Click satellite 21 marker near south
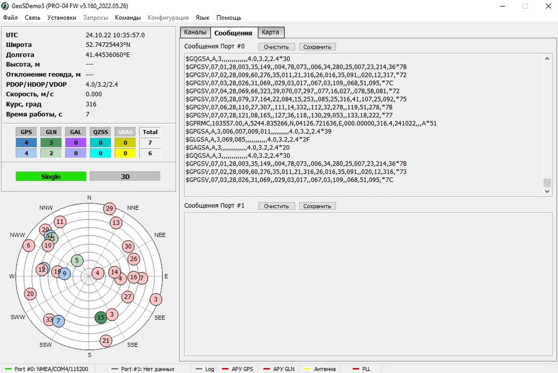 click(x=105, y=341)
